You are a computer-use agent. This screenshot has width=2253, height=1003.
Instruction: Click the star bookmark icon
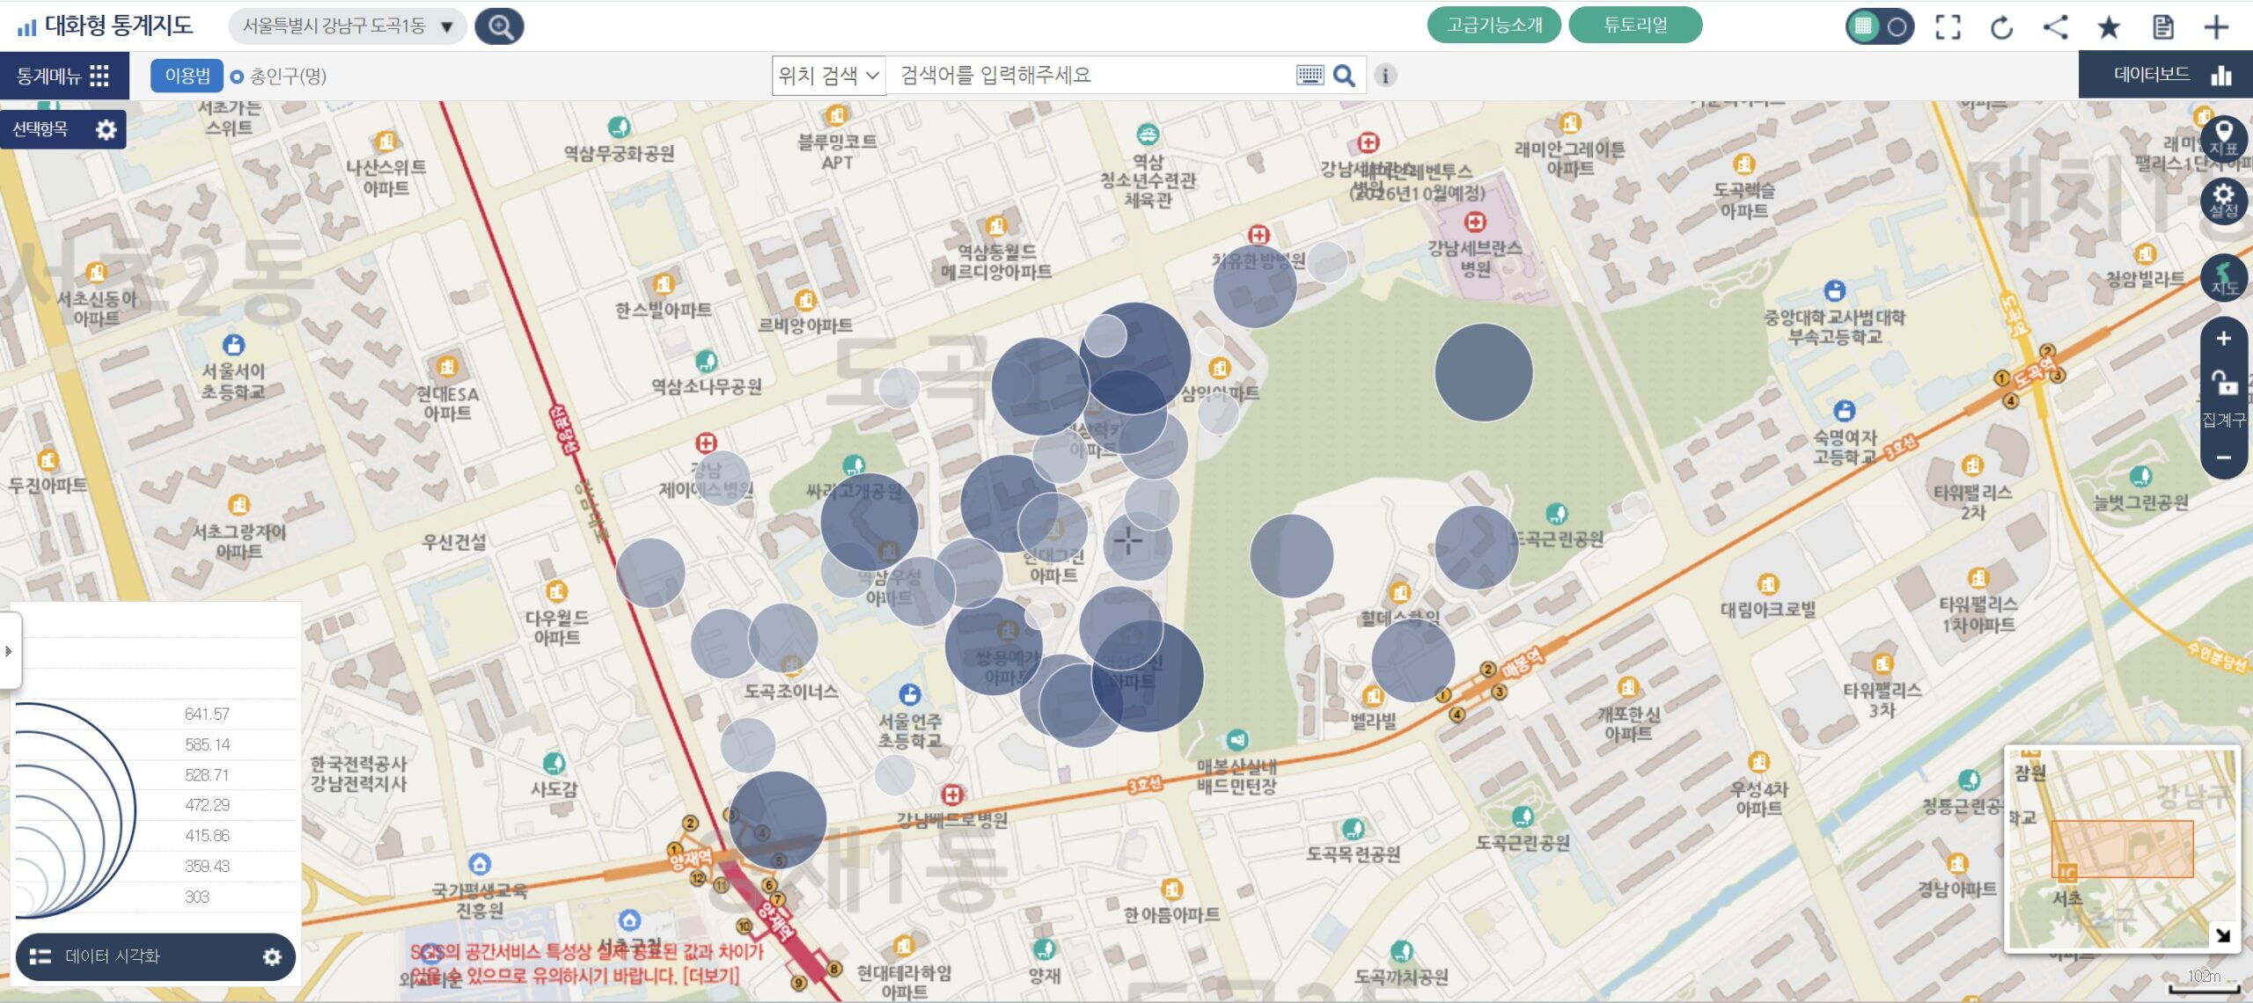[2109, 27]
